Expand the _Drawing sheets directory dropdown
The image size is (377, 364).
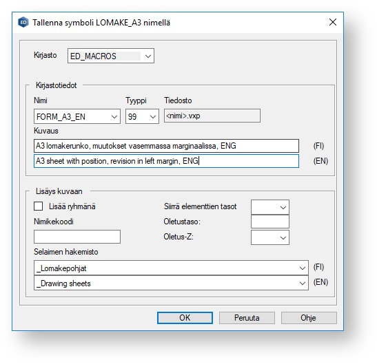click(303, 283)
